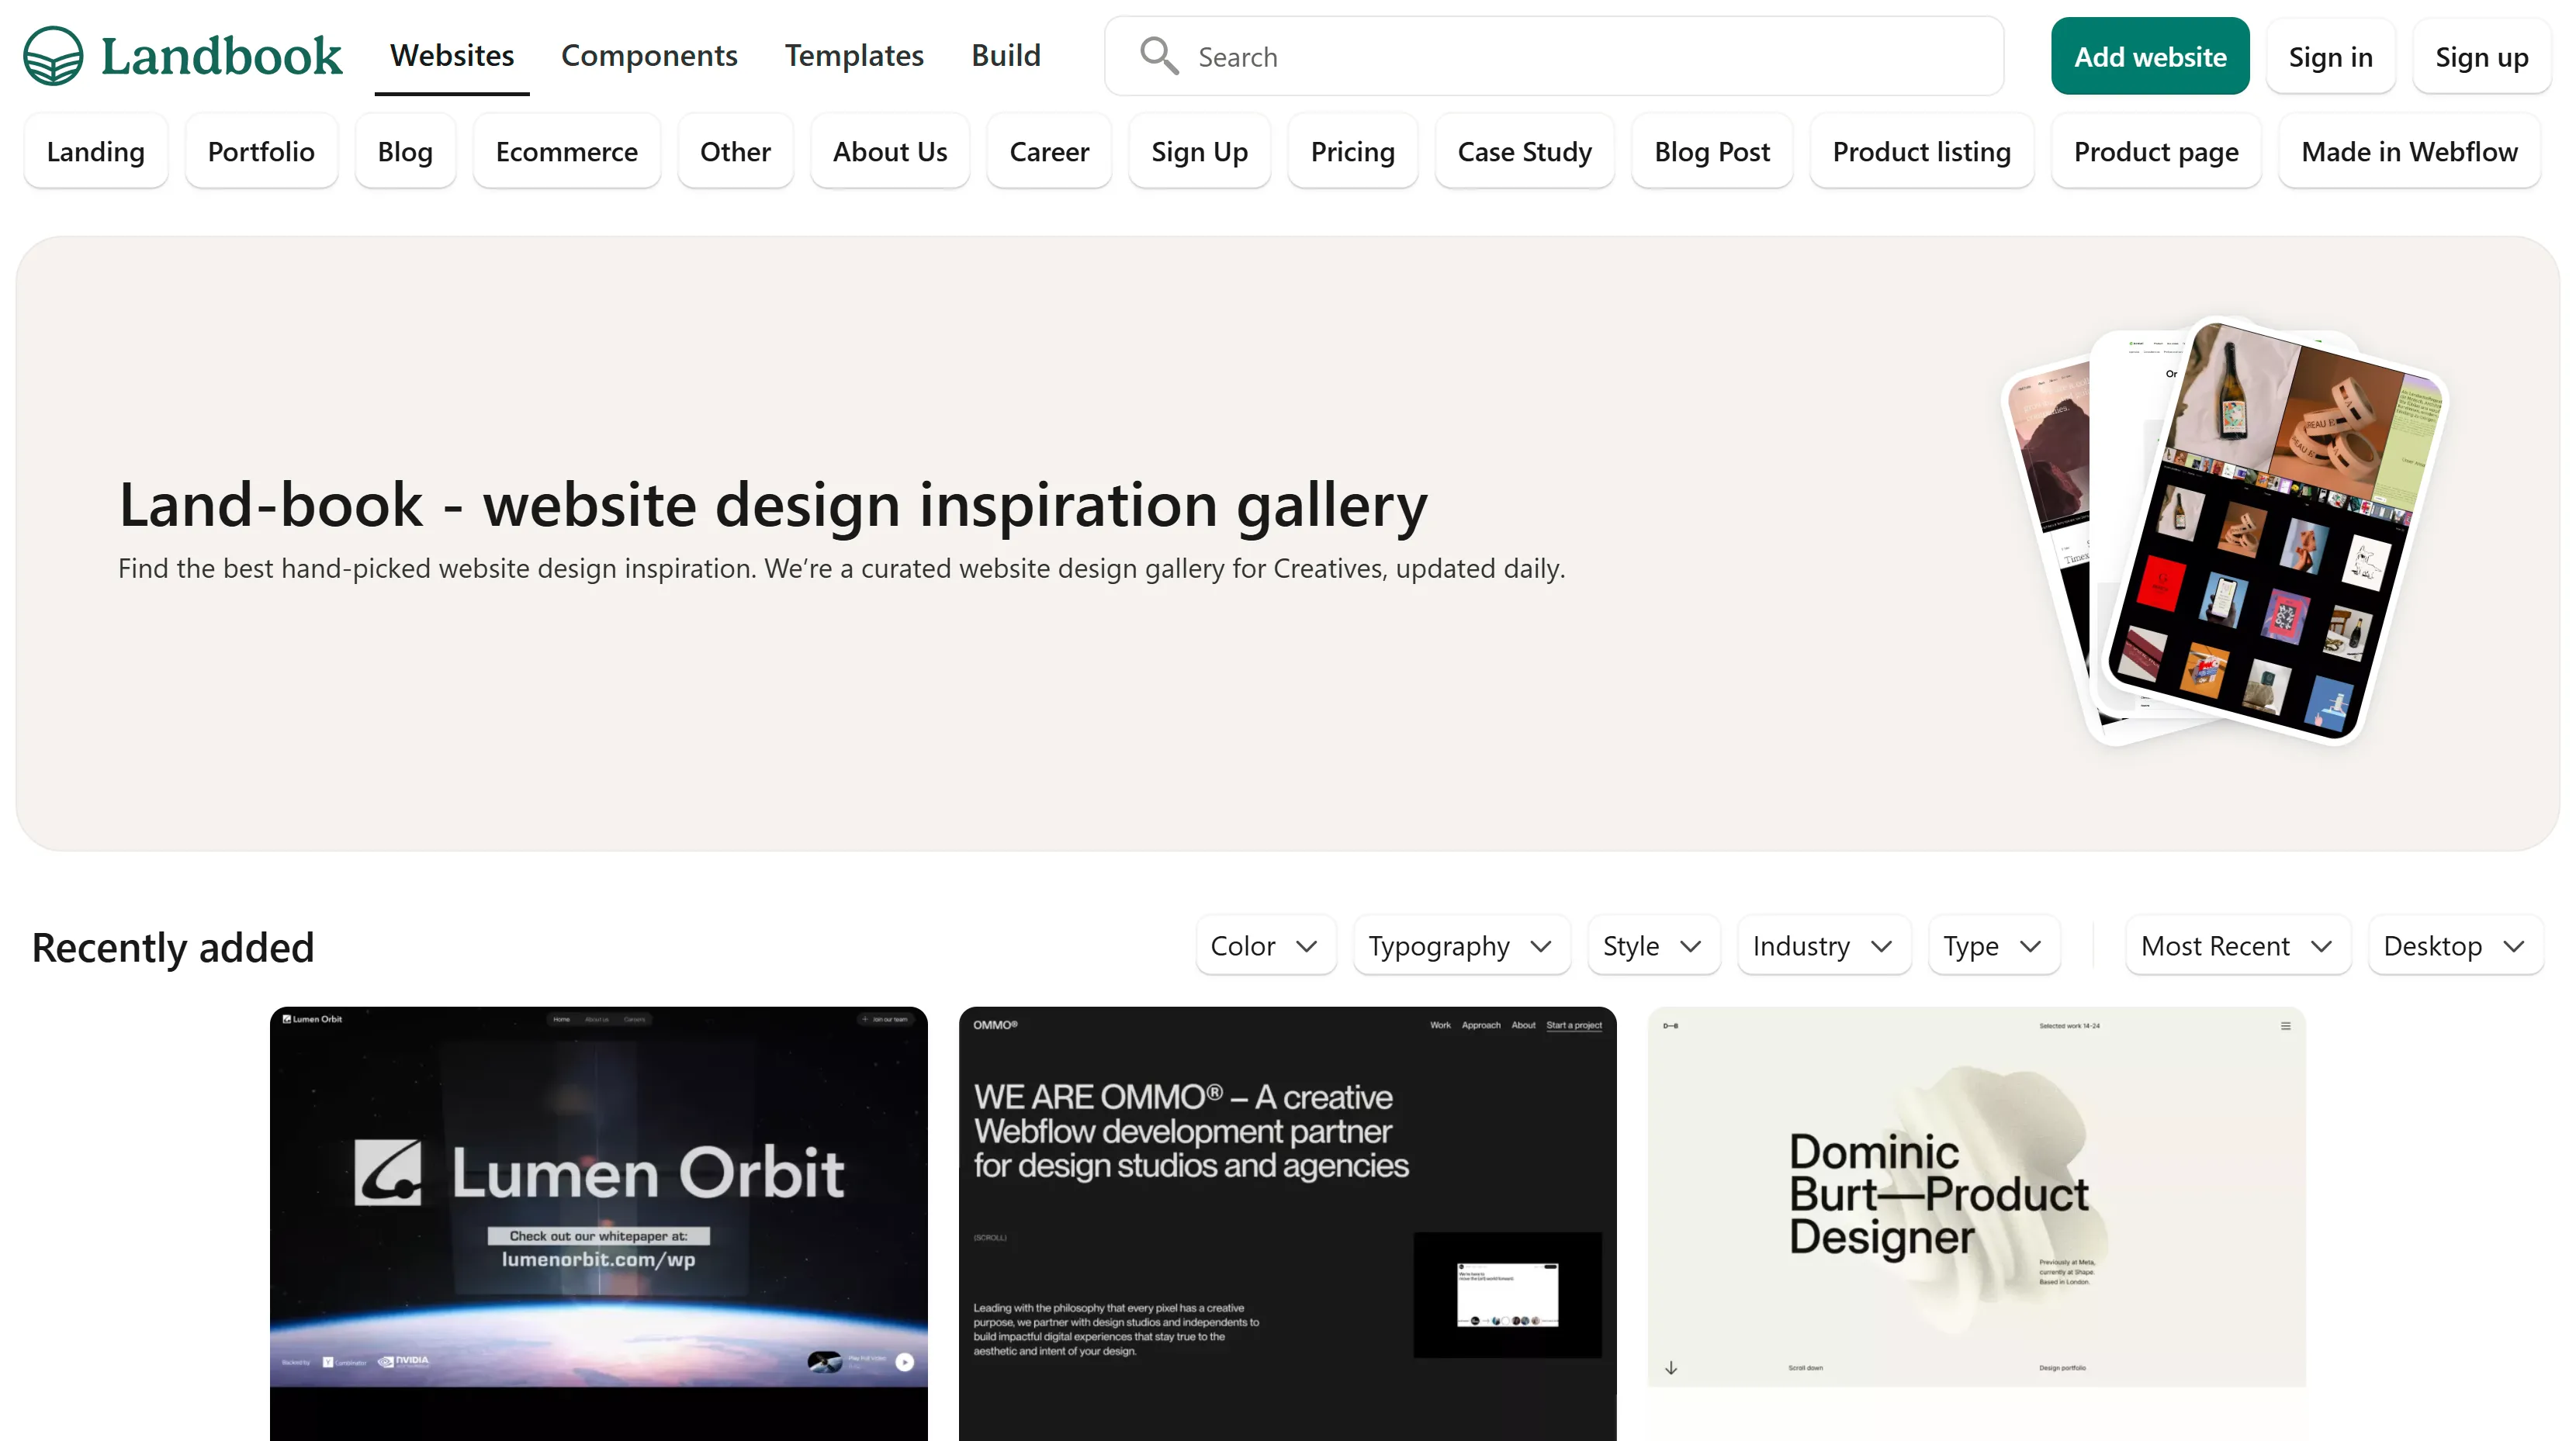Switch to the Components tab
The width and height of the screenshot is (2576, 1441).
(x=648, y=56)
